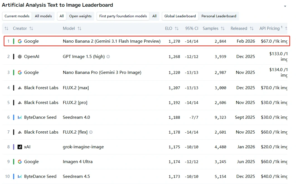This screenshot has width=296, height=184.
Task: Click the Current models button
Action: (17, 16)
